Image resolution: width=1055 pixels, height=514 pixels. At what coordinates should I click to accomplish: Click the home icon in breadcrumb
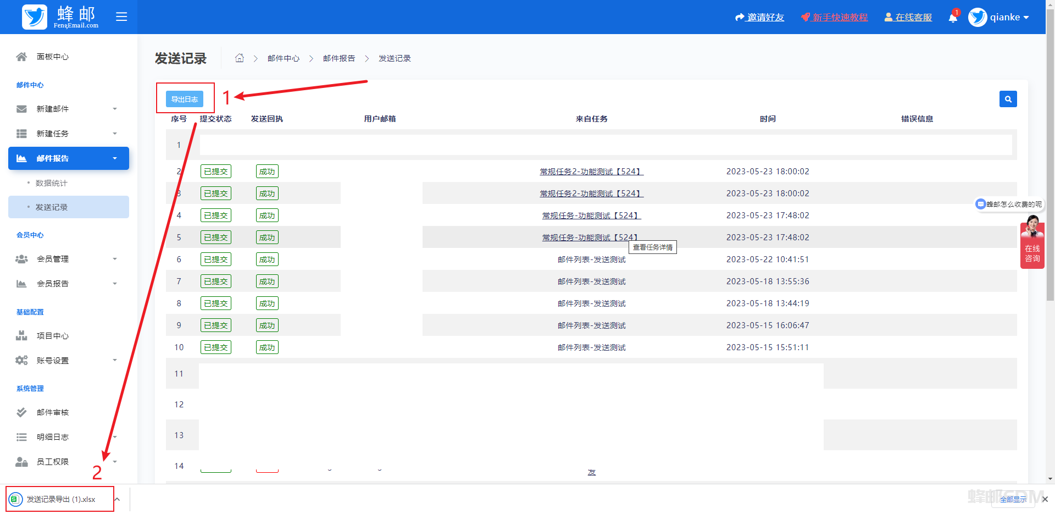pyautogui.click(x=240, y=58)
